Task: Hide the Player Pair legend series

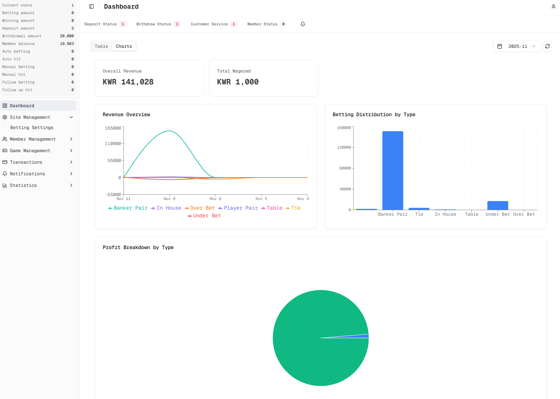Action: pyautogui.click(x=238, y=208)
